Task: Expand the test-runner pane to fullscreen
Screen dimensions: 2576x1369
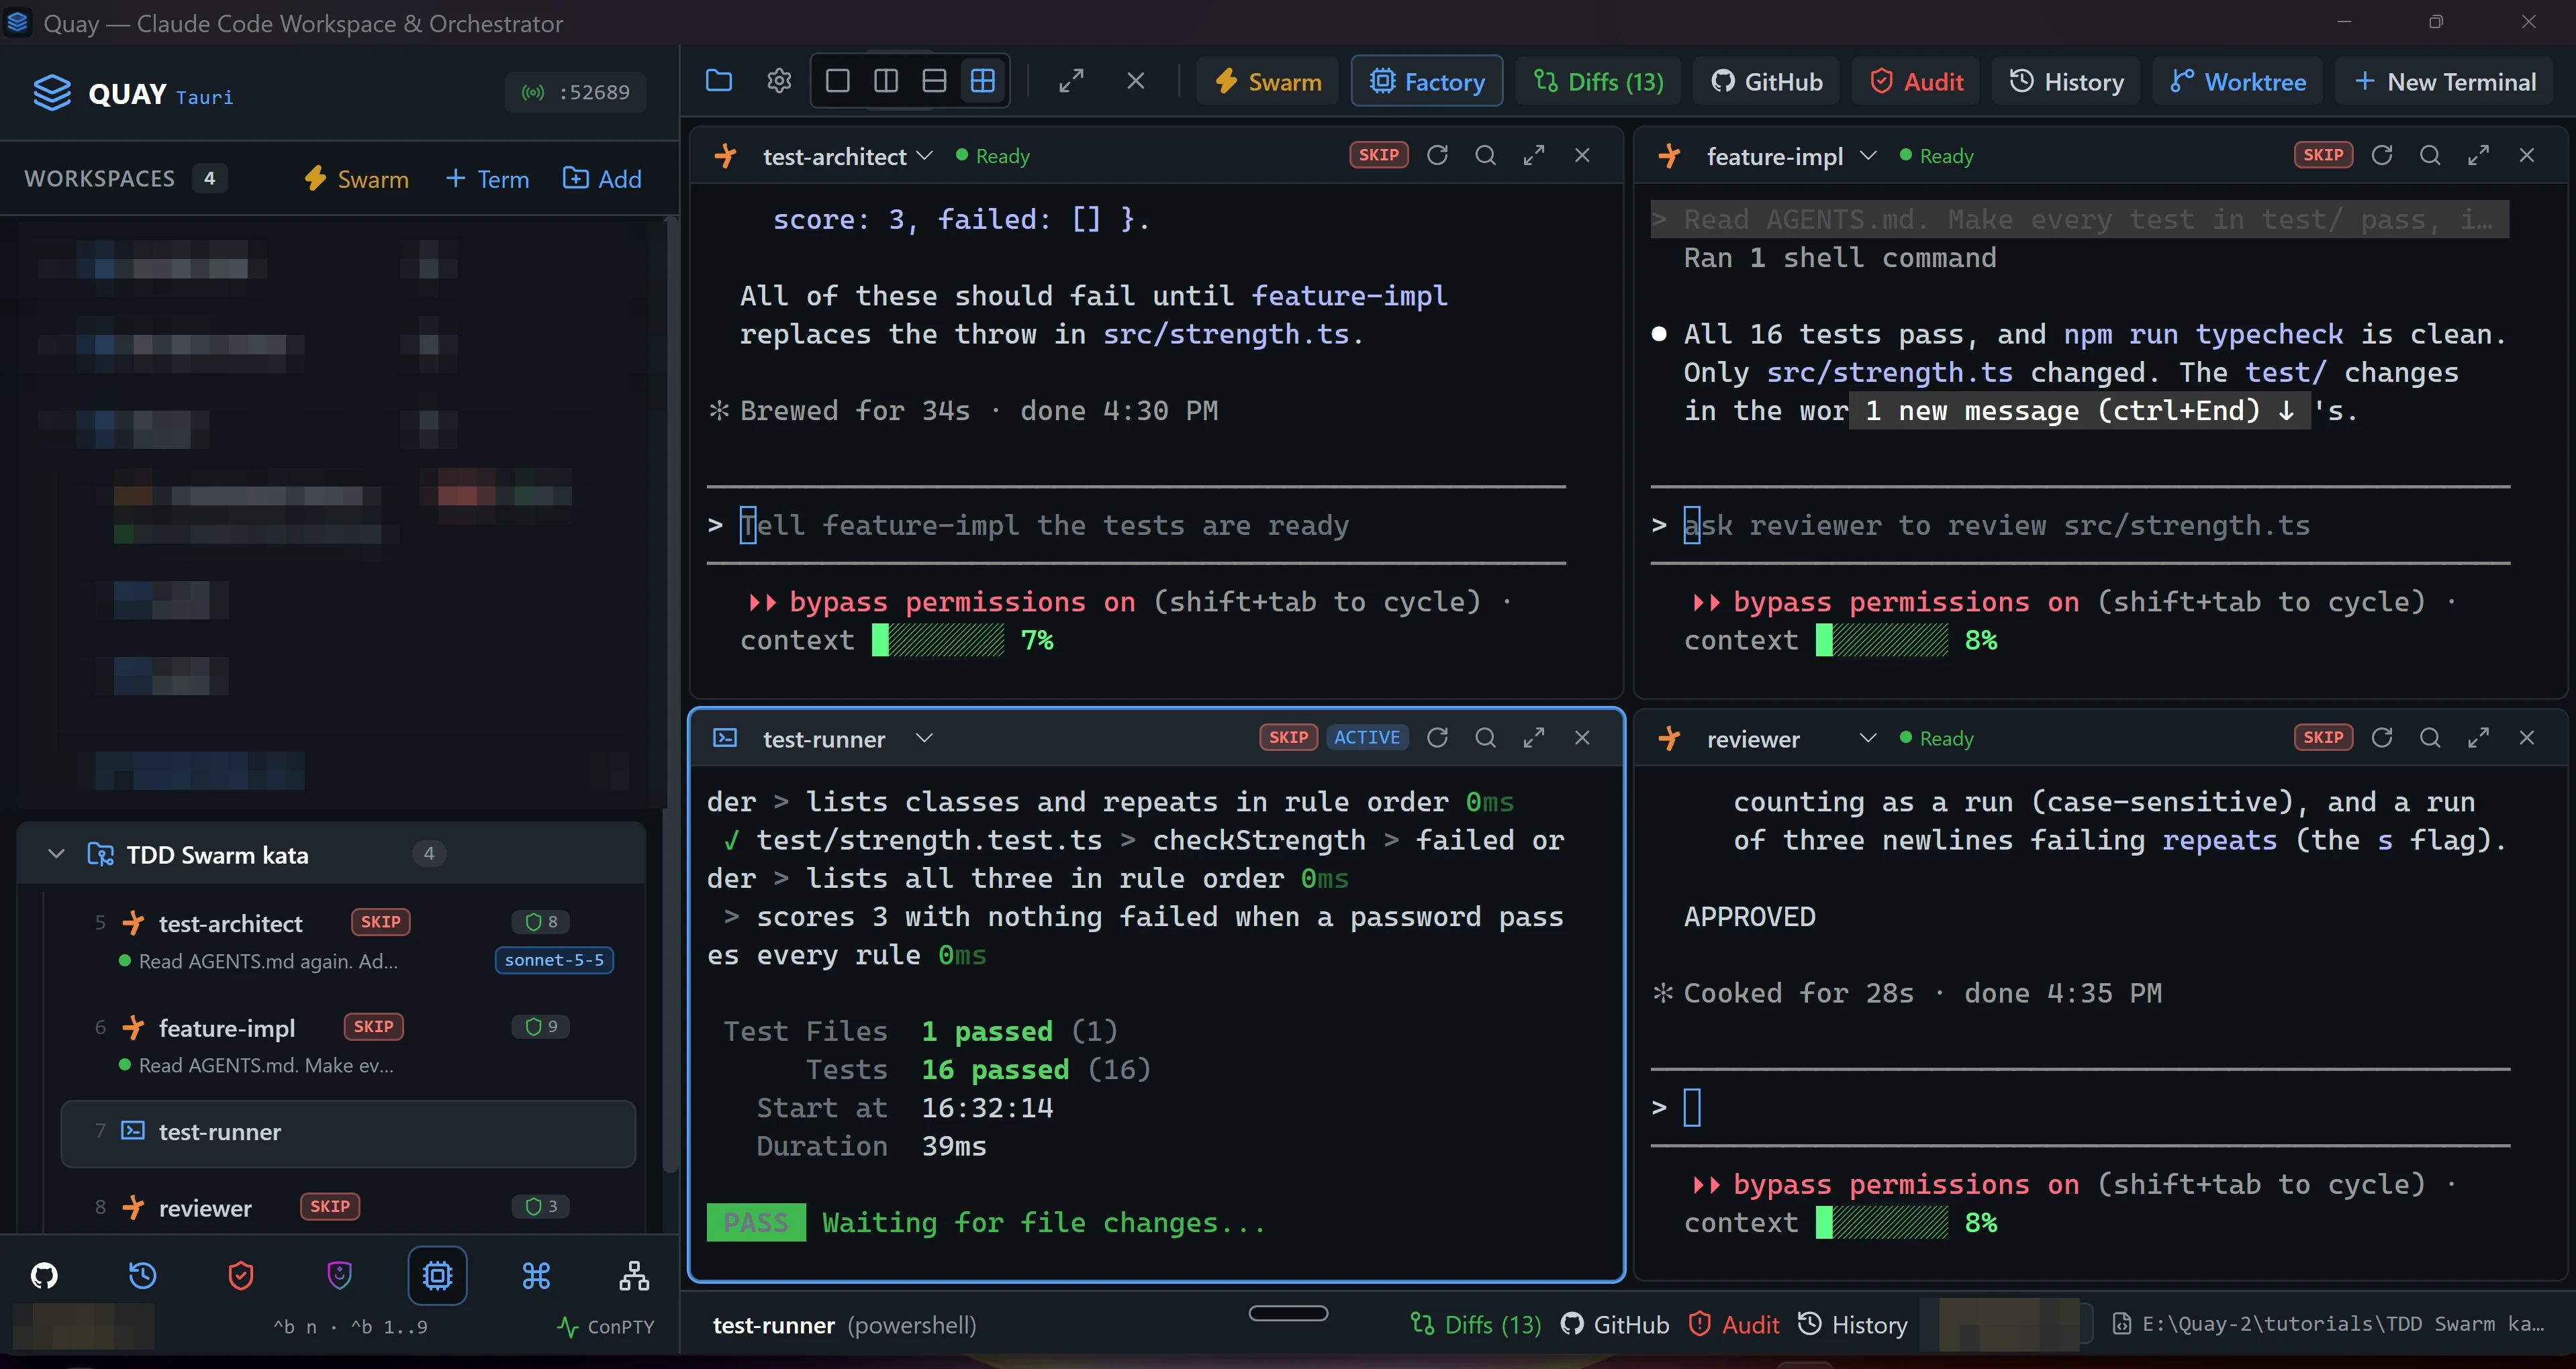Action: 1534,738
